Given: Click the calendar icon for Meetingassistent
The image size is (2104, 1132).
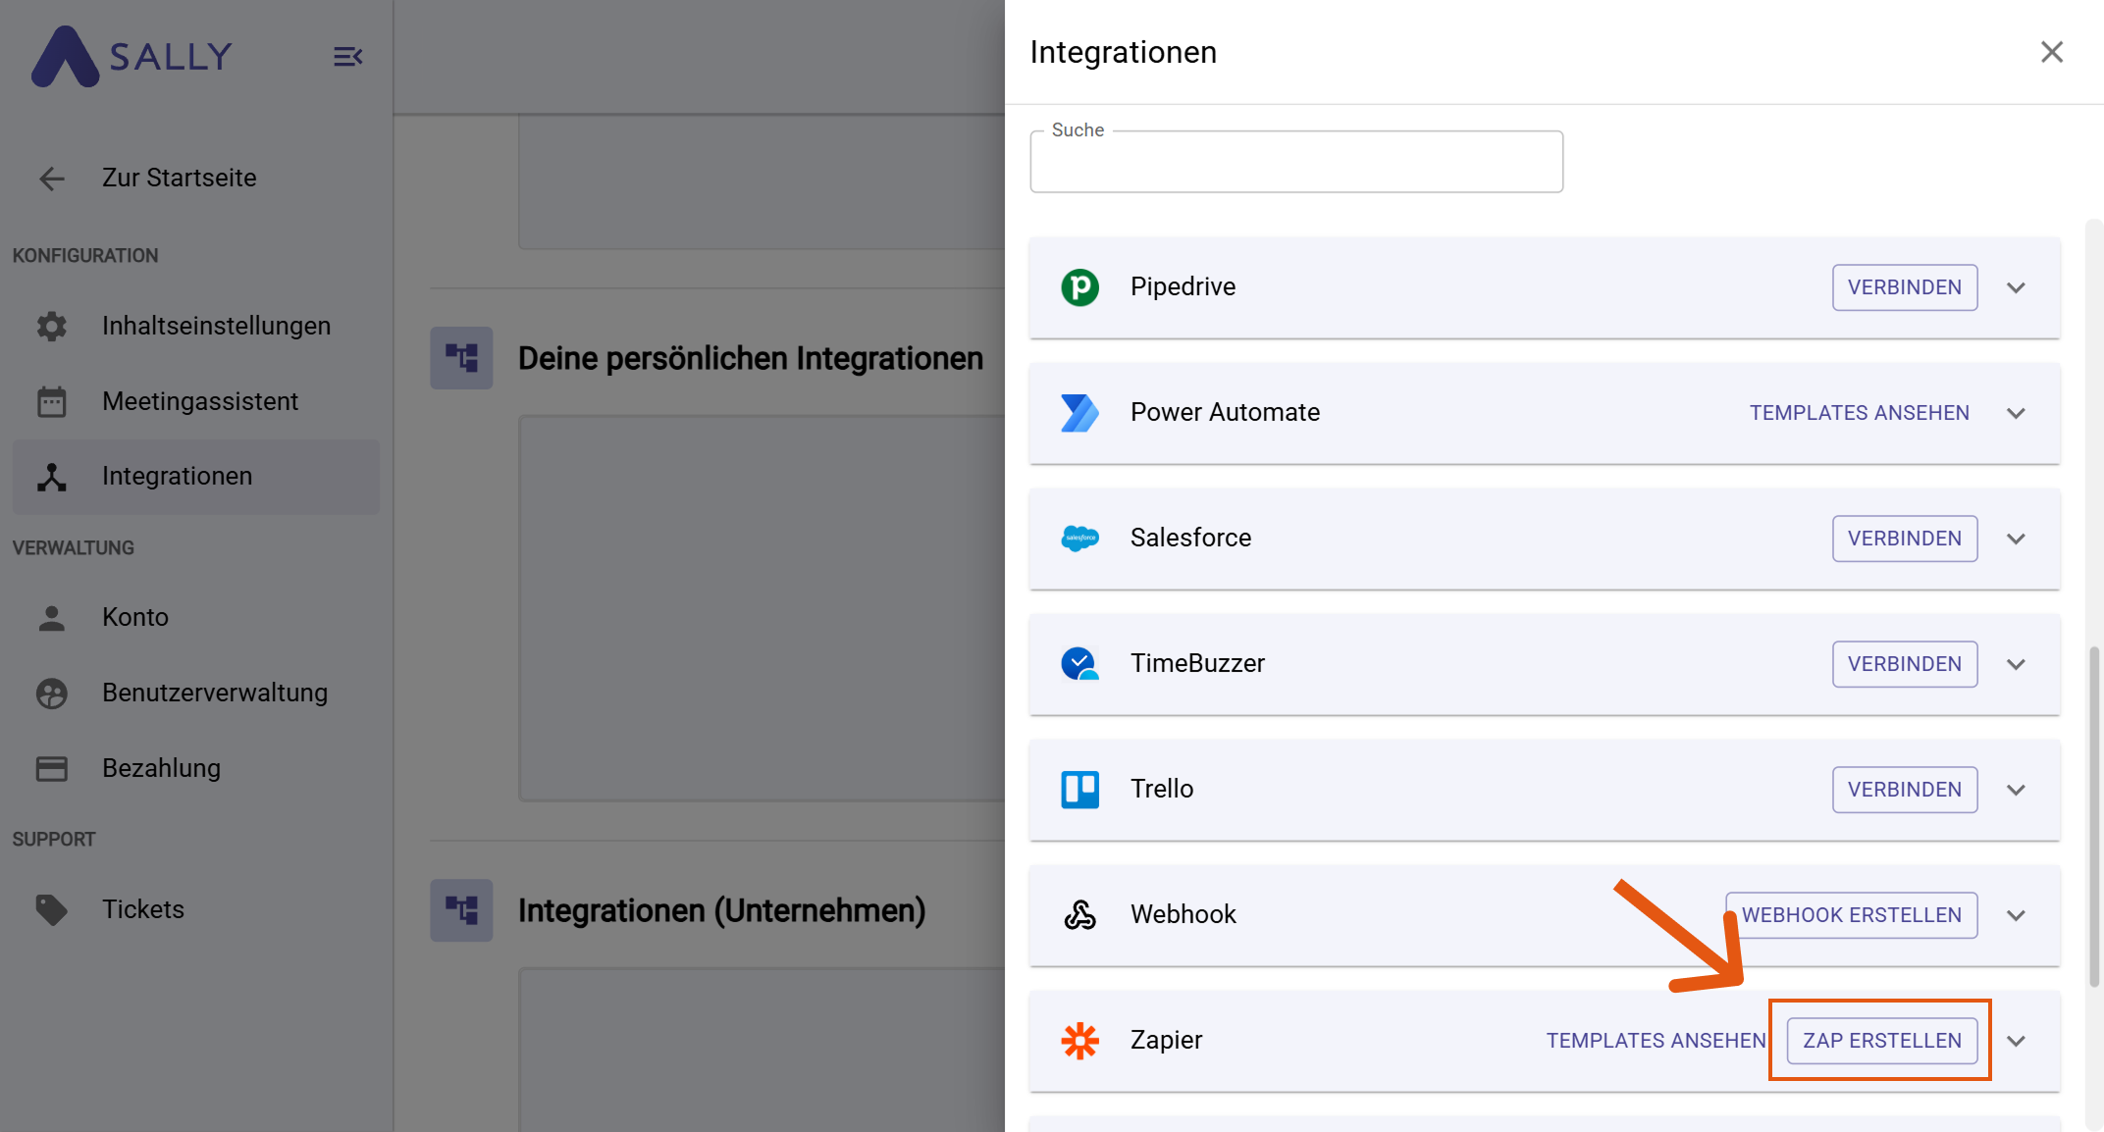Looking at the screenshot, I should pyautogui.click(x=52, y=401).
